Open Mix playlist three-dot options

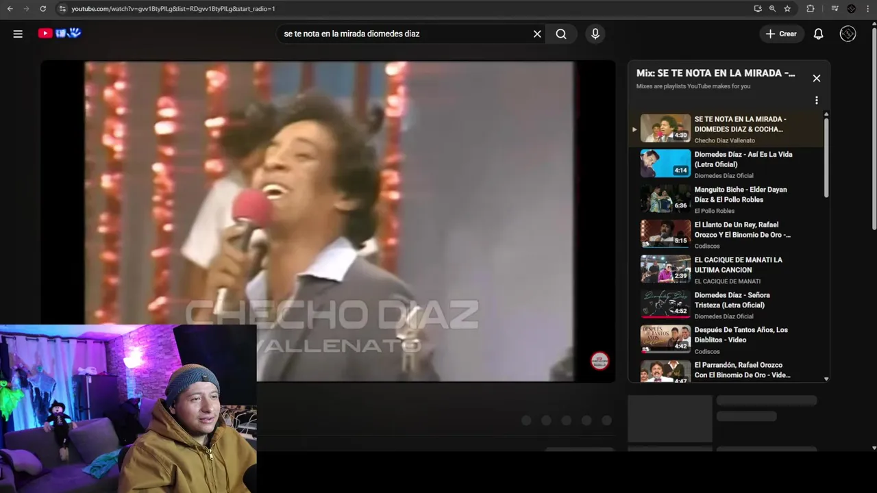(x=816, y=100)
